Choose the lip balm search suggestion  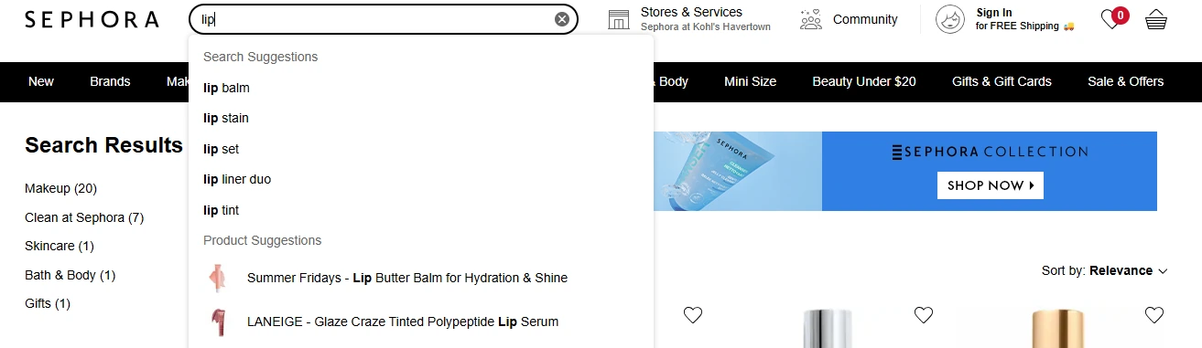pos(226,88)
